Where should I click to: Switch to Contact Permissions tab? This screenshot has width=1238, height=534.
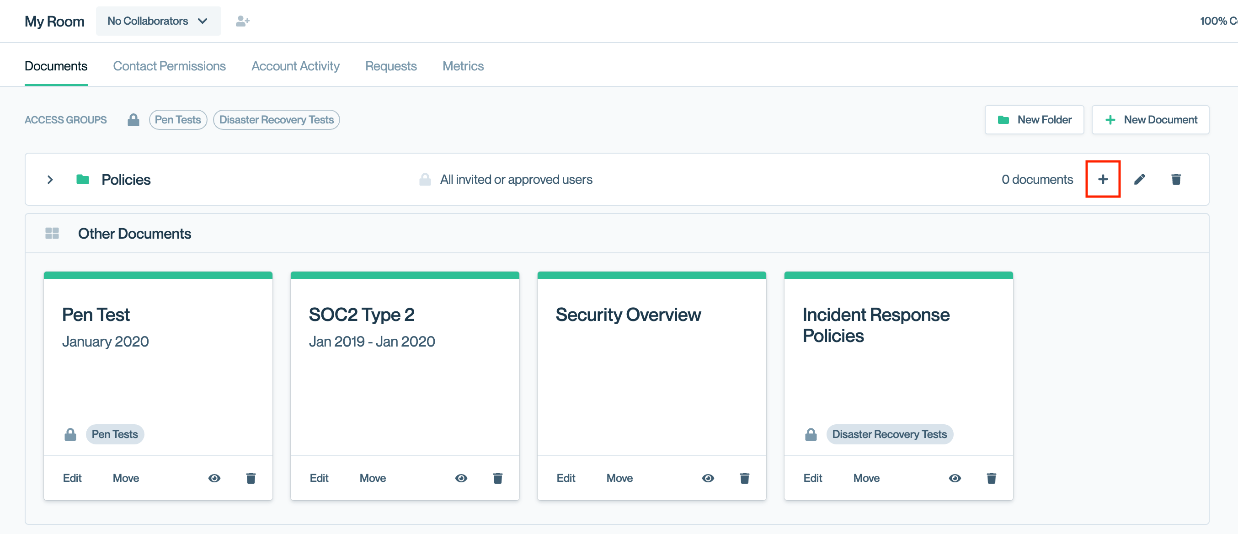tap(169, 66)
